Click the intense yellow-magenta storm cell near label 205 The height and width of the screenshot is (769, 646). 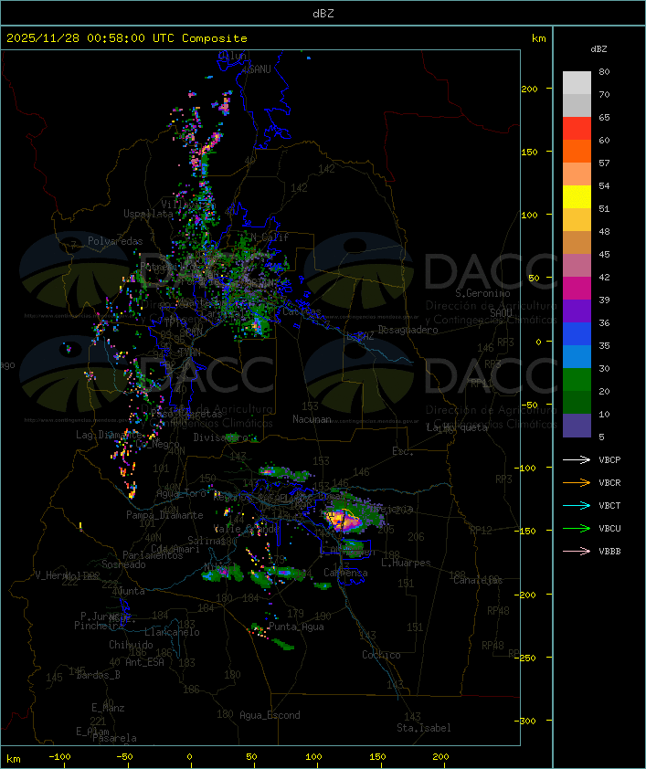pyautogui.click(x=344, y=520)
